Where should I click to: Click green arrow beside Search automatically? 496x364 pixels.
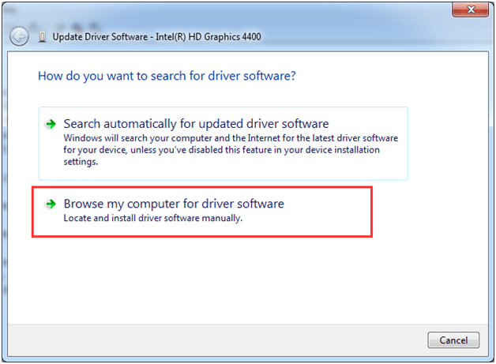[51, 124]
